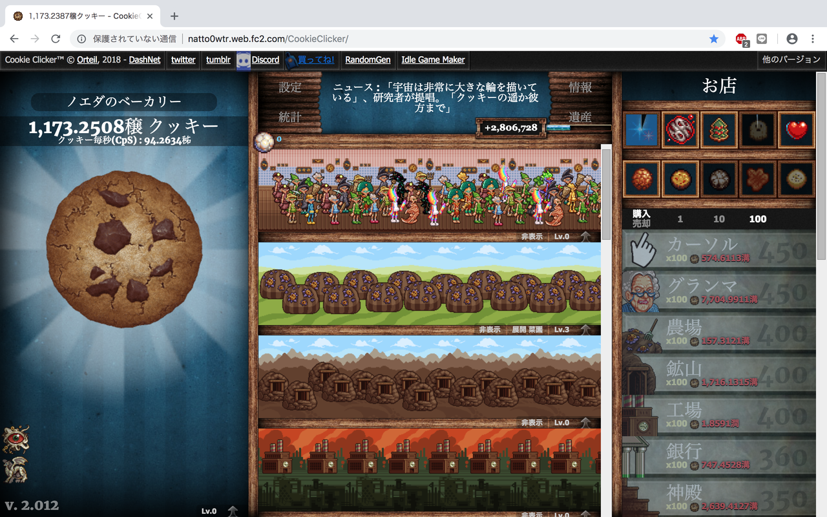827x517 pixels.
Task: Open the Krumblor dragon icon
Action: coord(16,470)
